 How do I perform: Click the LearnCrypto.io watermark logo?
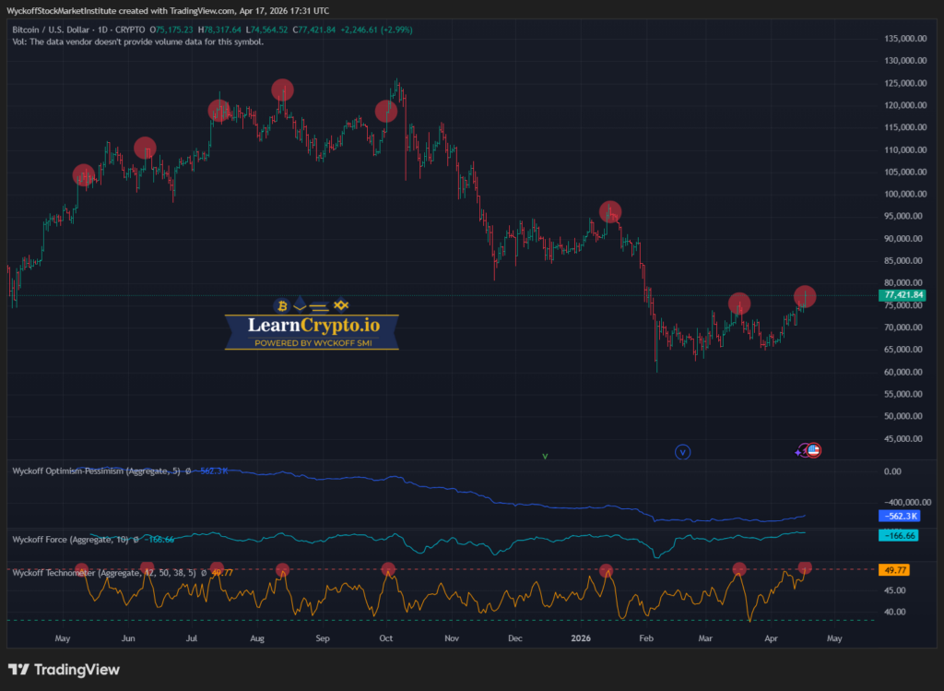click(312, 326)
